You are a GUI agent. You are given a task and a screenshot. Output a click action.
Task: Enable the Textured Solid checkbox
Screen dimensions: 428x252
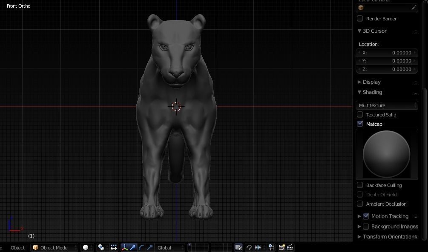point(360,114)
